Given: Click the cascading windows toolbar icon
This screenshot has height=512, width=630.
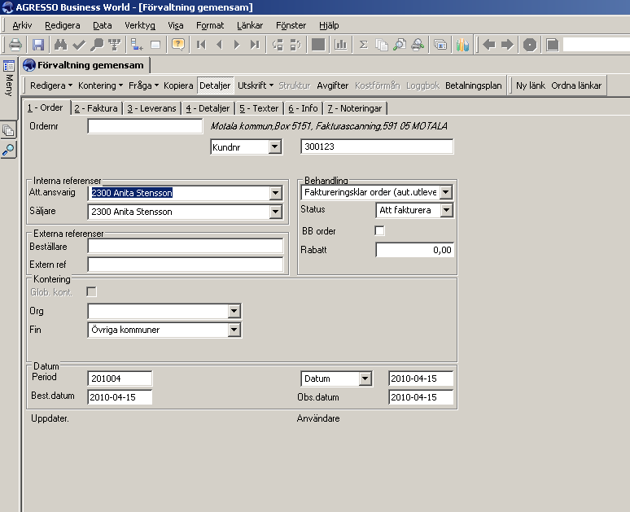Looking at the screenshot, I should 440,44.
